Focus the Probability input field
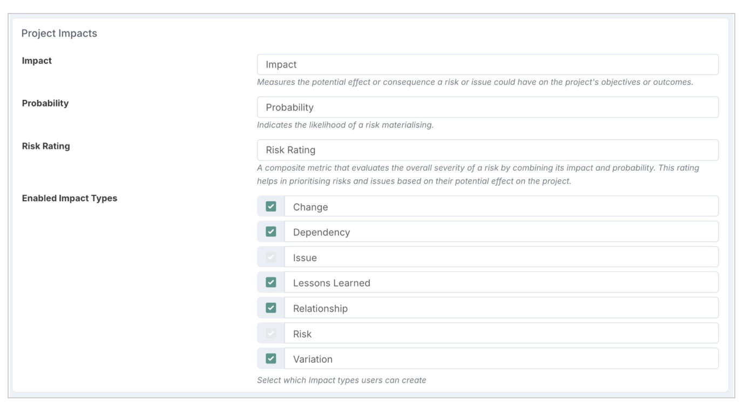Viewport: 744px width, 407px height. (x=488, y=107)
